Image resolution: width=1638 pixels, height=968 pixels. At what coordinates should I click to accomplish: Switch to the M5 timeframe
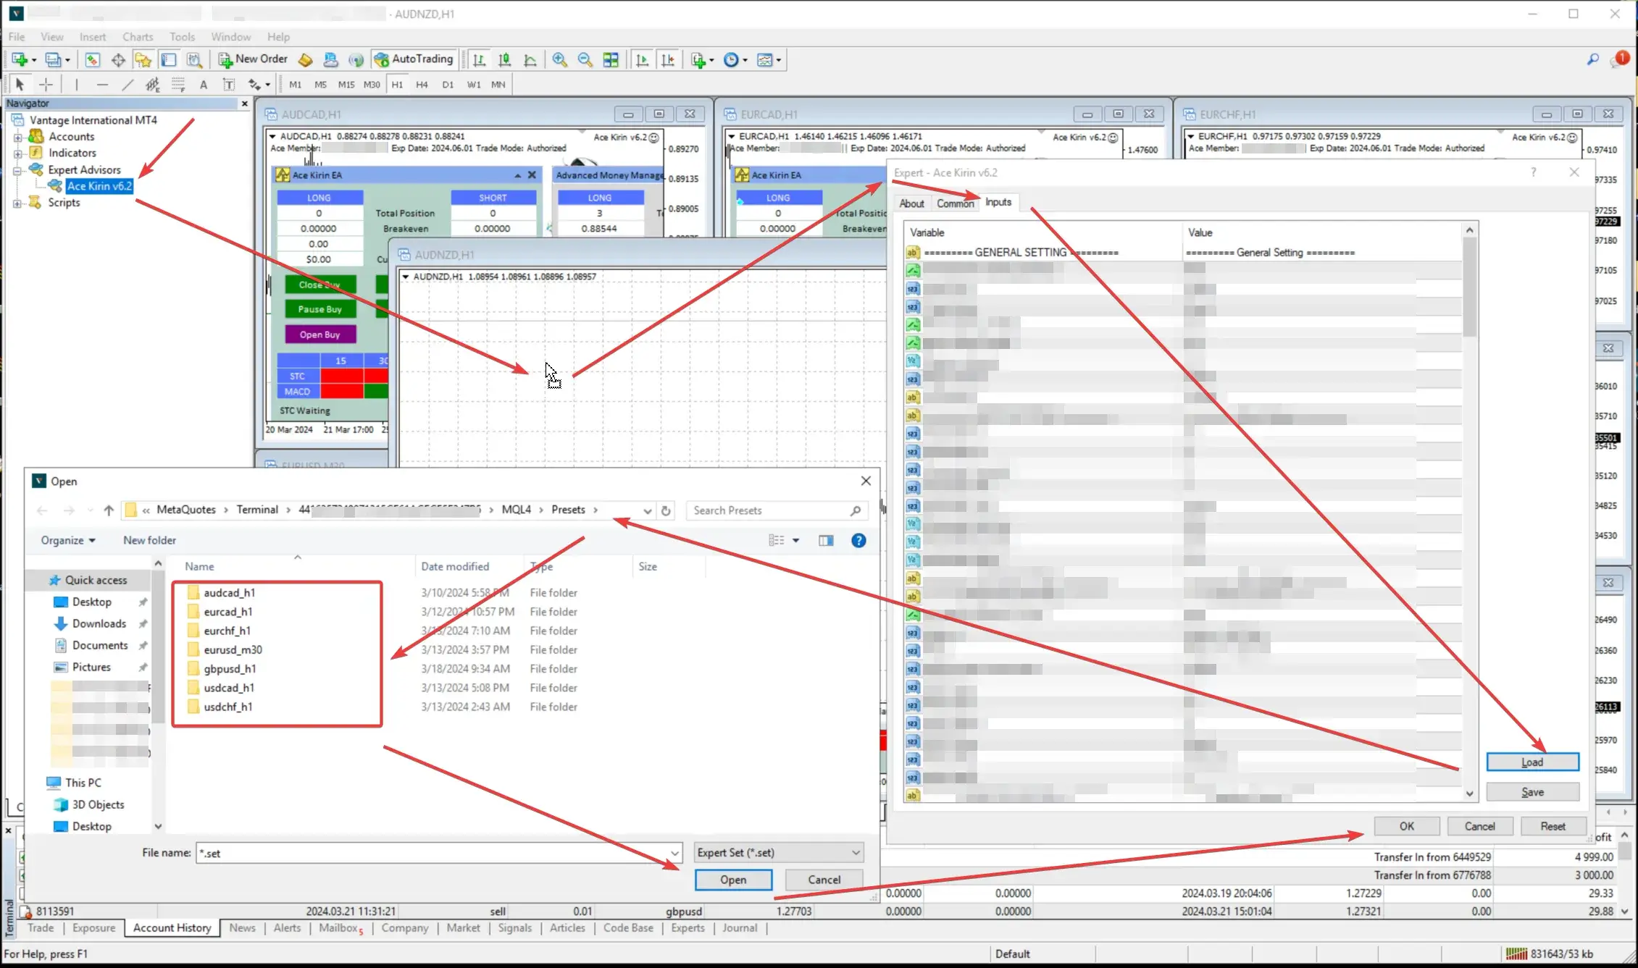tap(321, 85)
